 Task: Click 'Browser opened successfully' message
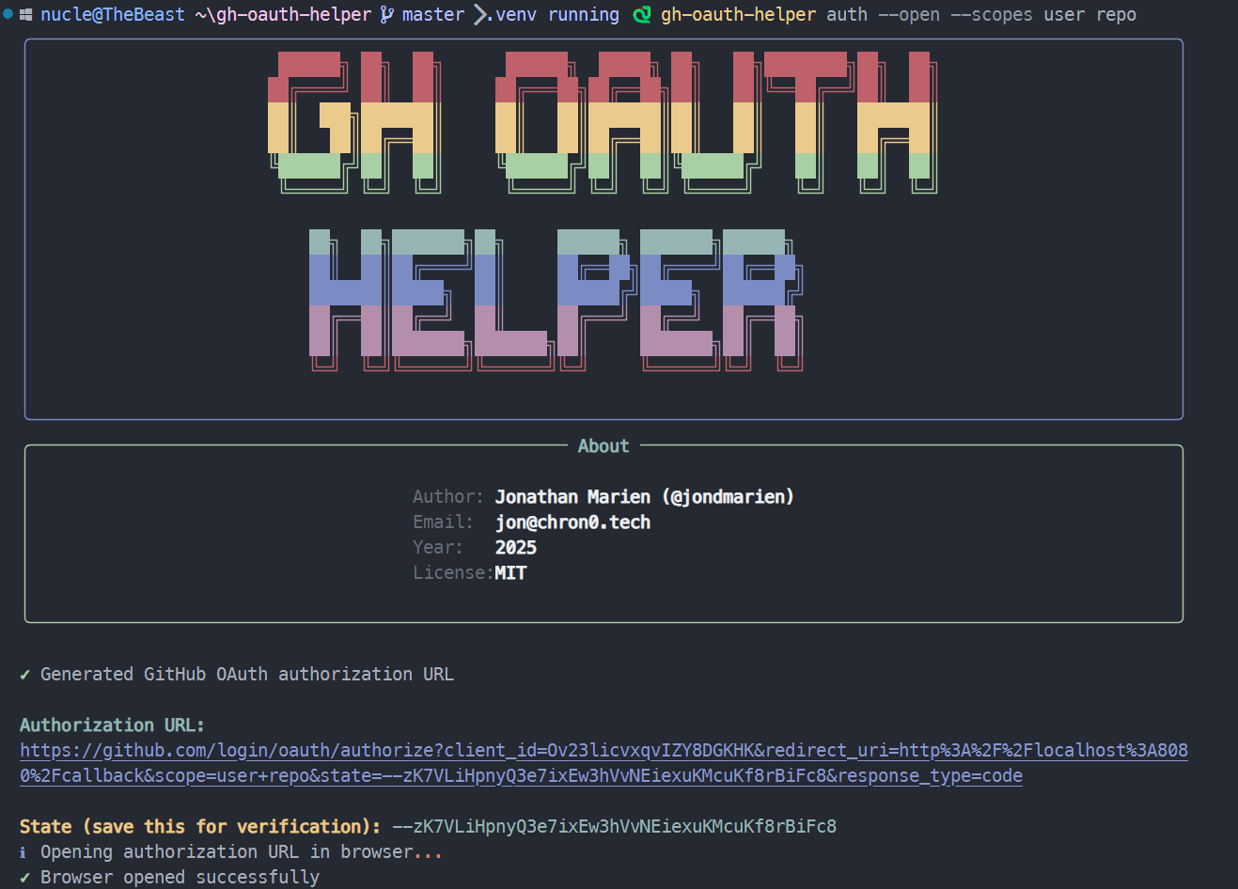point(180,877)
